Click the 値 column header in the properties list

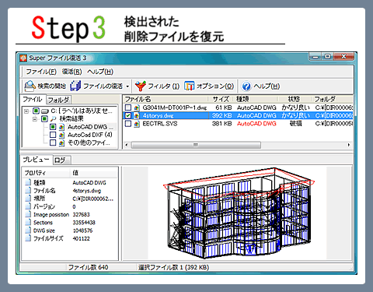click(93, 173)
